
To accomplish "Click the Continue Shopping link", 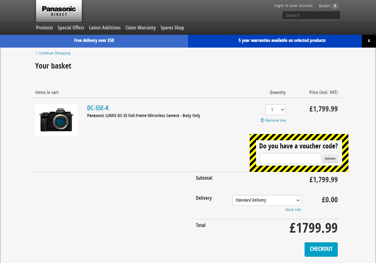I will [53, 53].
